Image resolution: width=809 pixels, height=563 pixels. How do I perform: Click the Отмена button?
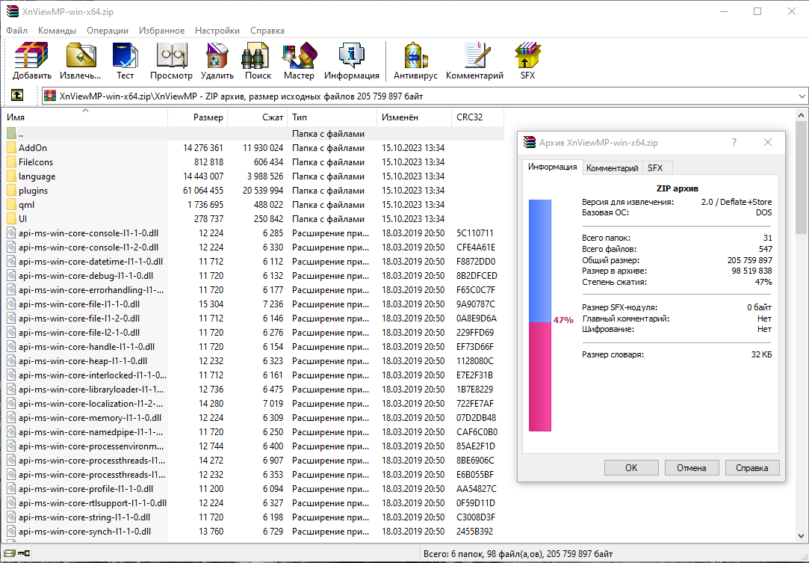[x=692, y=467]
